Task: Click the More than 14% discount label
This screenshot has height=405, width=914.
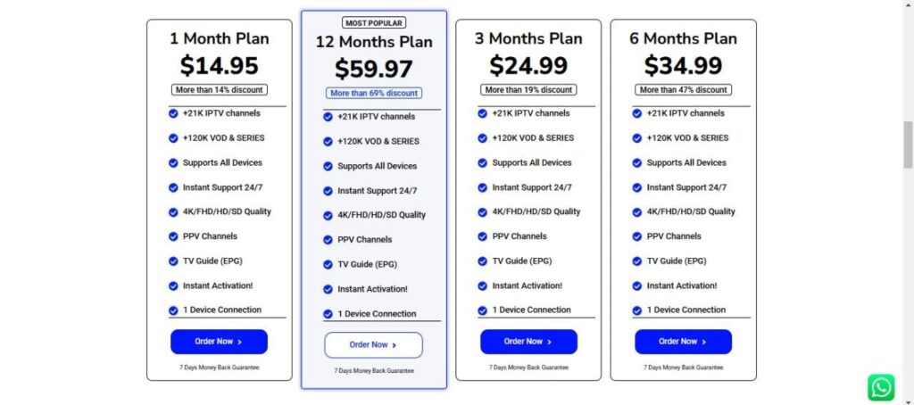Action: [x=219, y=90]
